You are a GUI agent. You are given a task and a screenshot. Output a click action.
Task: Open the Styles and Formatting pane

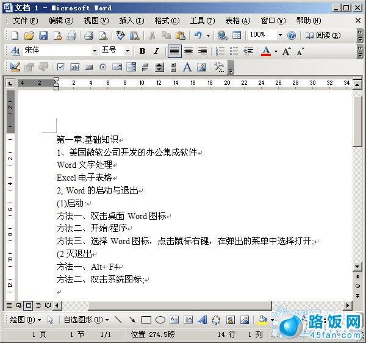click(x=15, y=51)
